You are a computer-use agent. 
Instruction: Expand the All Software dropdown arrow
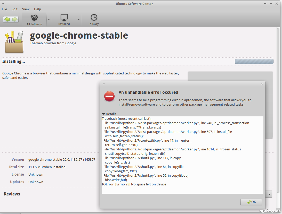click(49, 20)
